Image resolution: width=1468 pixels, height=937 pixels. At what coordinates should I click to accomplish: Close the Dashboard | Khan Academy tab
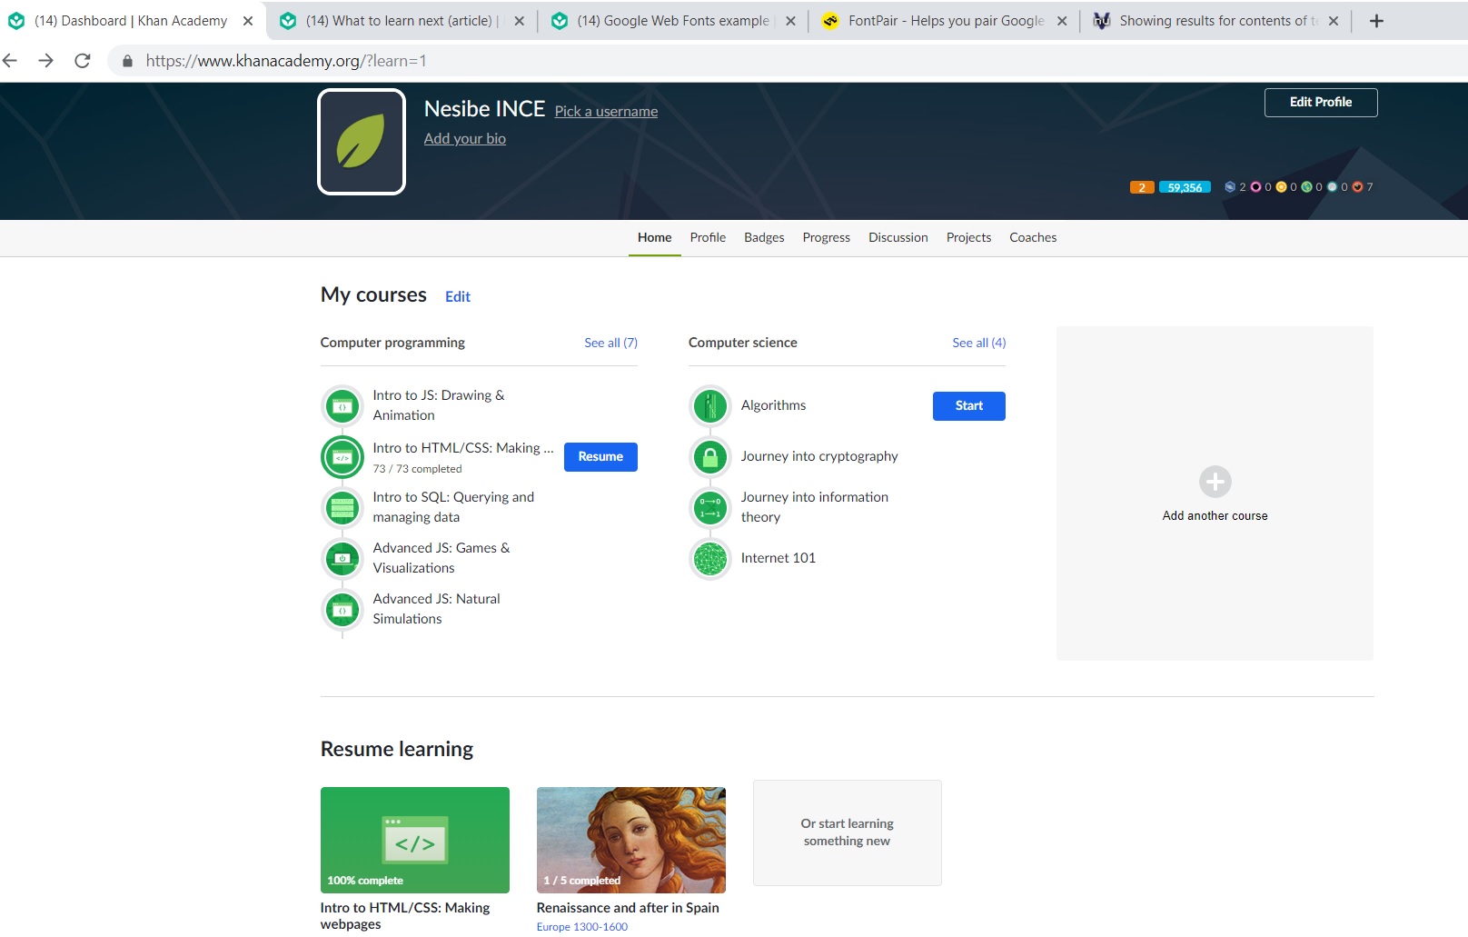[x=248, y=21]
